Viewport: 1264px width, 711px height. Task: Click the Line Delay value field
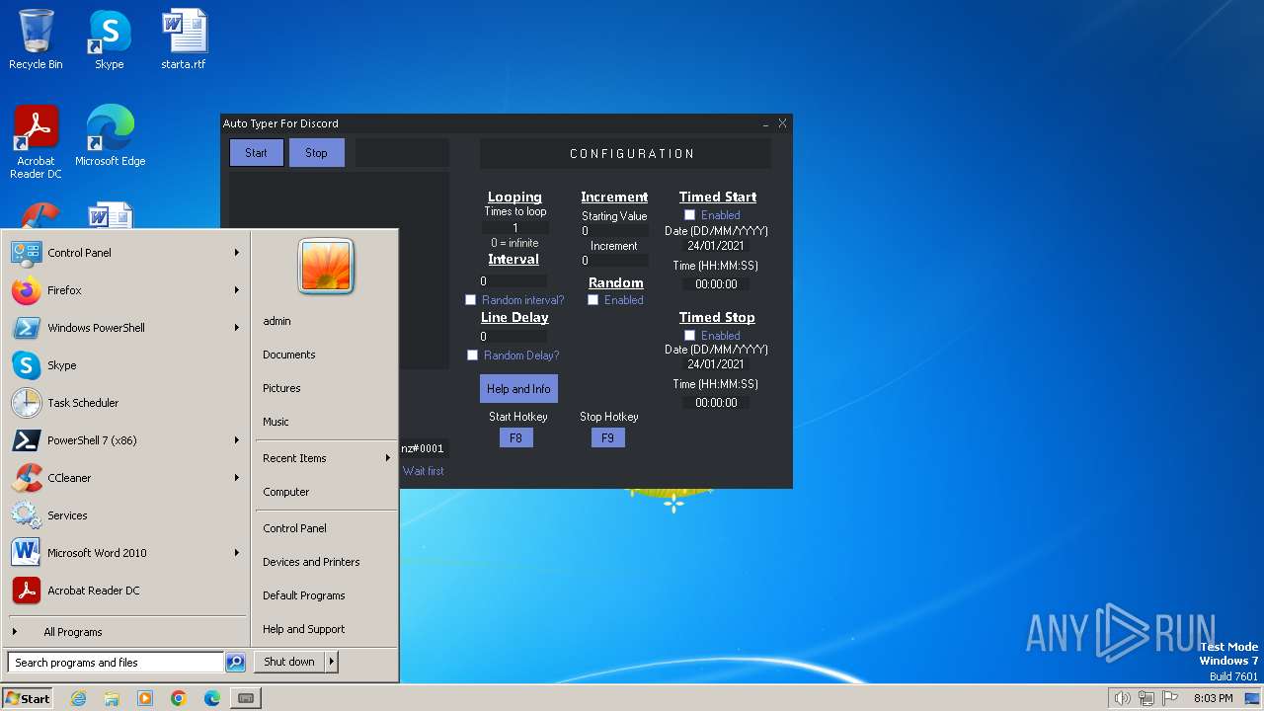point(513,337)
